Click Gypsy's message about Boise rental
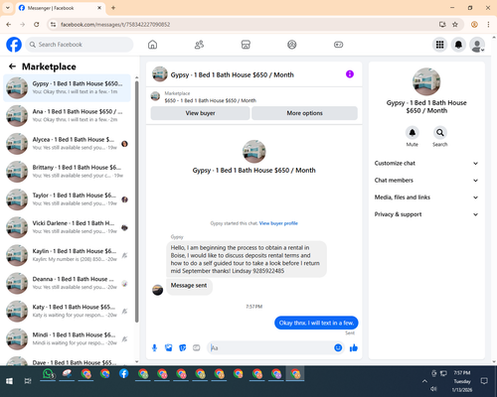497x397 pixels. pyautogui.click(x=247, y=259)
